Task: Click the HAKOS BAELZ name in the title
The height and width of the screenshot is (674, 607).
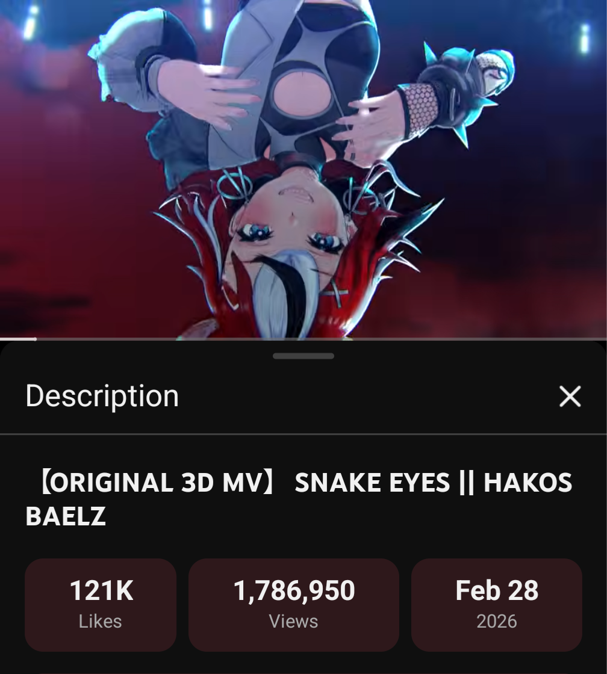Action: (299, 499)
